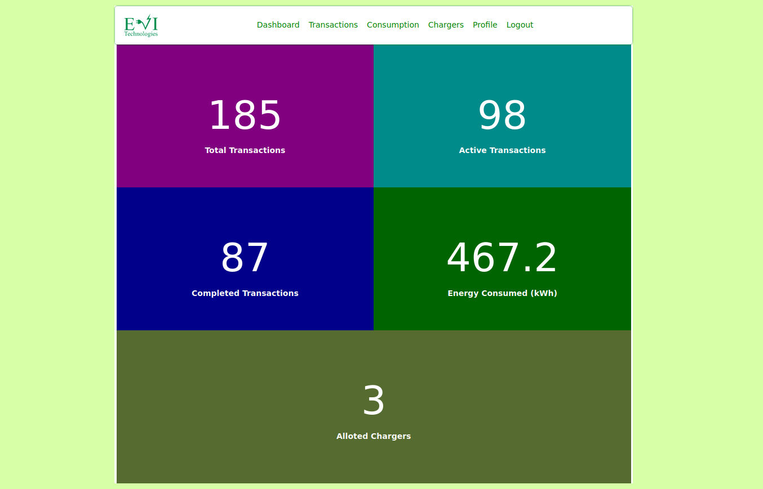This screenshot has width=763, height=489.
Task: Click the 467.2 energy value
Action: (x=502, y=259)
